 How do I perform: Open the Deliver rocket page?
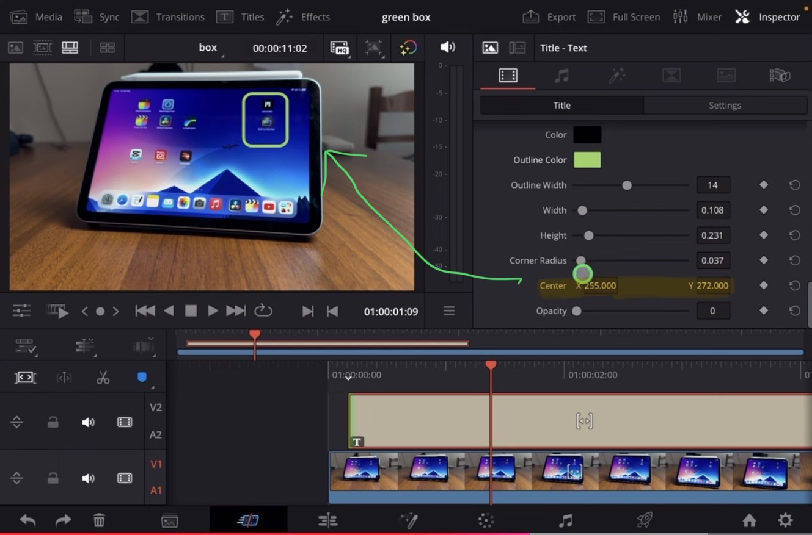pos(645,520)
